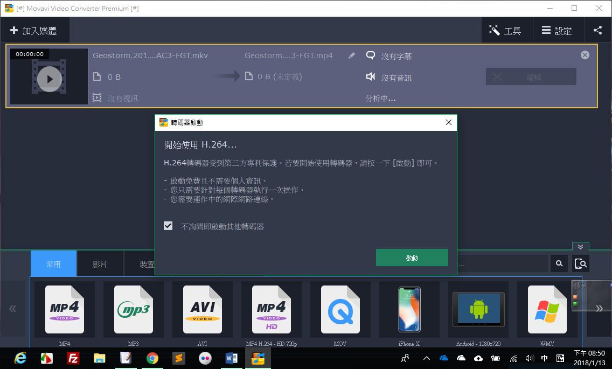The image size is (612, 369).
Task: Click the source file name Geostorm mkv
Action: point(150,55)
